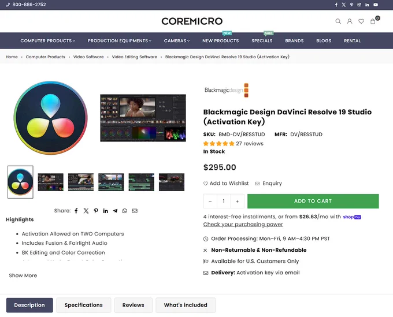
Task: Open the Enquiry form
Action: point(268,184)
